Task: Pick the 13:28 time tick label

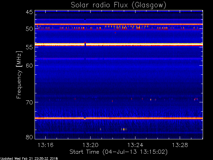Action: point(180,145)
